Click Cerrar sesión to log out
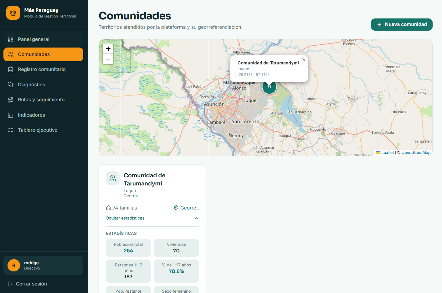Viewport: 442px width, 293px height. click(x=31, y=284)
